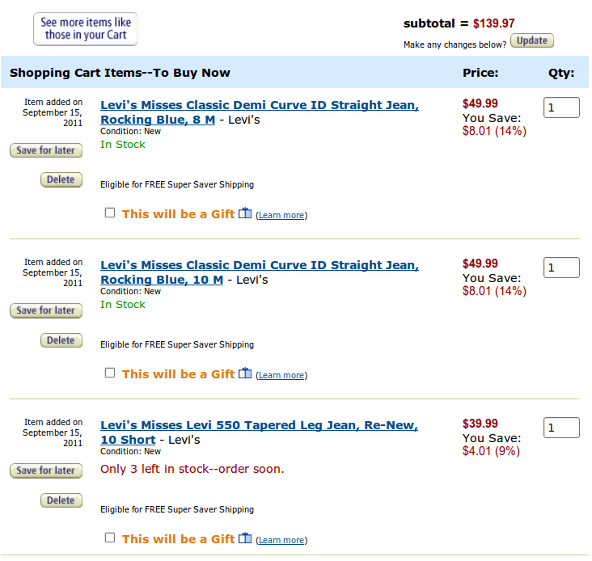Remove the 550 Tapered Leg Jean with Delete
Screen dimensions: 592x561
[61, 500]
